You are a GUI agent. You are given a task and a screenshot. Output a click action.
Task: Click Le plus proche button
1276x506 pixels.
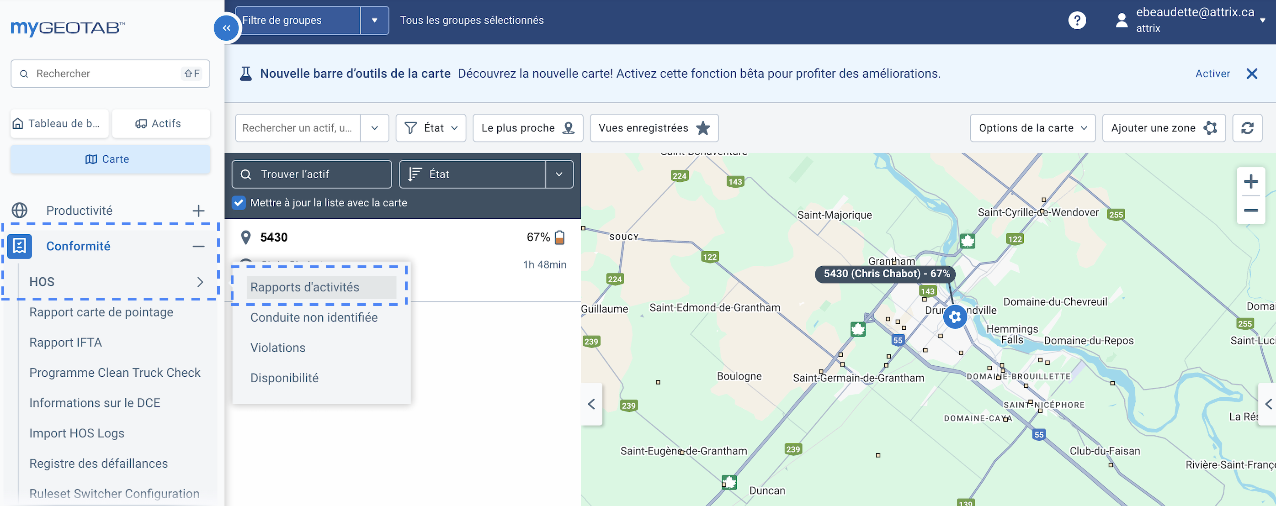[x=527, y=128]
